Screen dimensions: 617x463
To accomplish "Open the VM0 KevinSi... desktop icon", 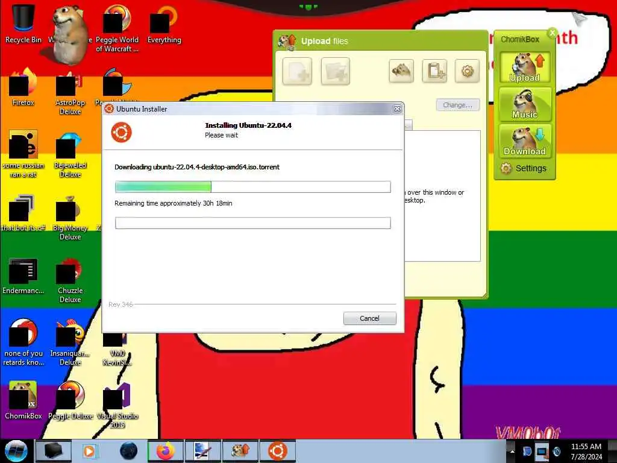I will pyautogui.click(x=117, y=348).
